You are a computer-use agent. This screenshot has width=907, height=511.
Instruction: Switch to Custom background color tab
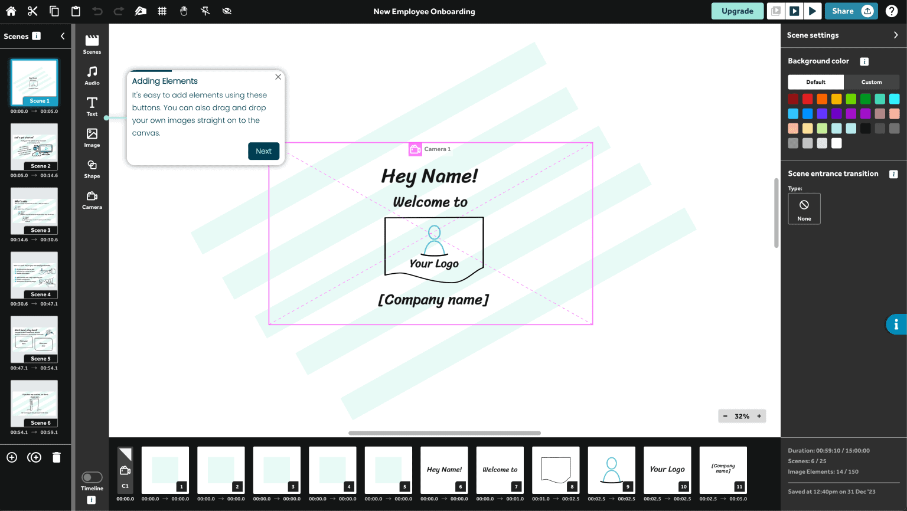[871, 82]
